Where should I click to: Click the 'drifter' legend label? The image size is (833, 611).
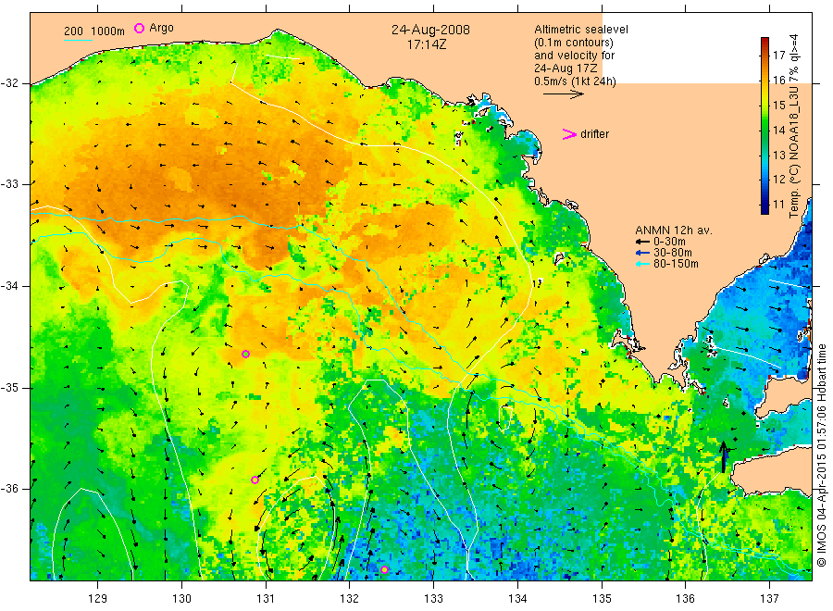click(x=594, y=134)
